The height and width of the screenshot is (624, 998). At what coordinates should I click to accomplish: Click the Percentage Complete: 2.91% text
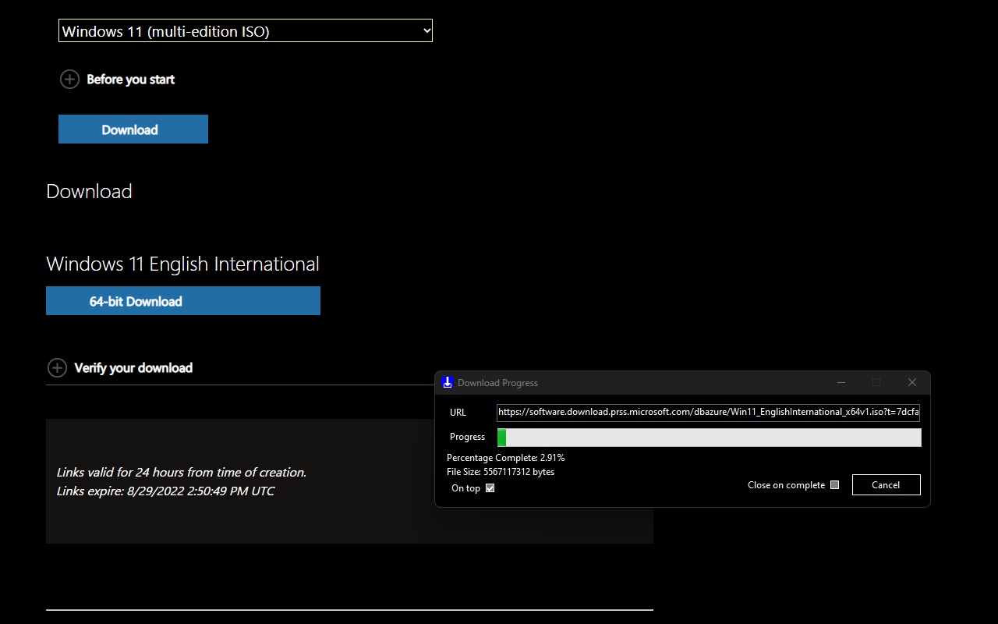pyautogui.click(x=506, y=458)
